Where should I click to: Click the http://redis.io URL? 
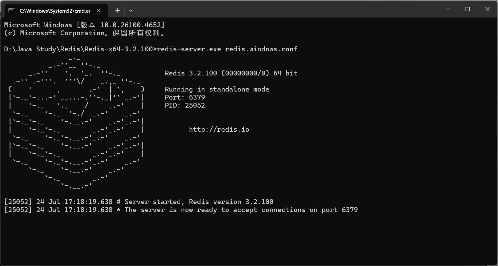click(219, 129)
